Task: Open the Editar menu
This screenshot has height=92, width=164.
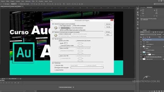Action: tap(8, 1)
